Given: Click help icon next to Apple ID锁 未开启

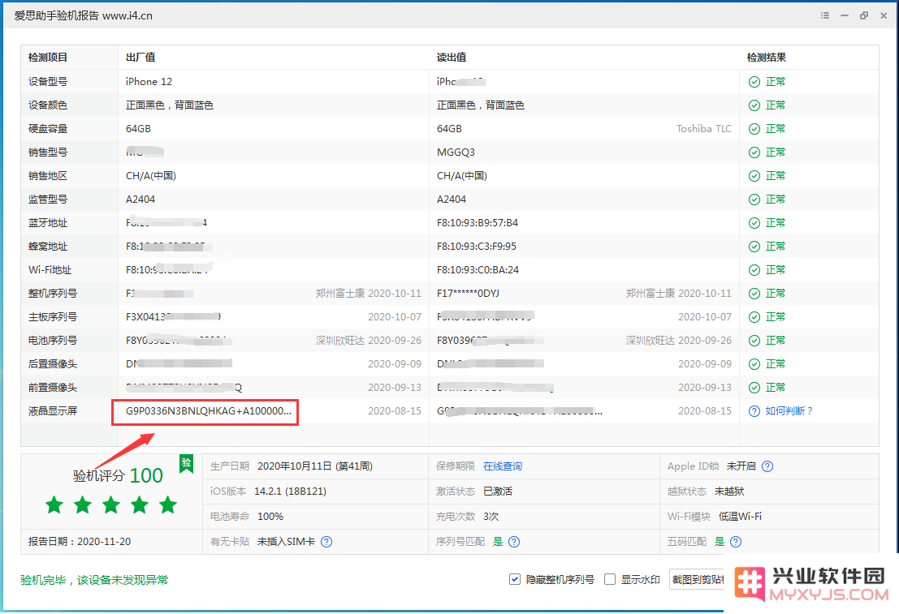Looking at the screenshot, I should (767, 466).
